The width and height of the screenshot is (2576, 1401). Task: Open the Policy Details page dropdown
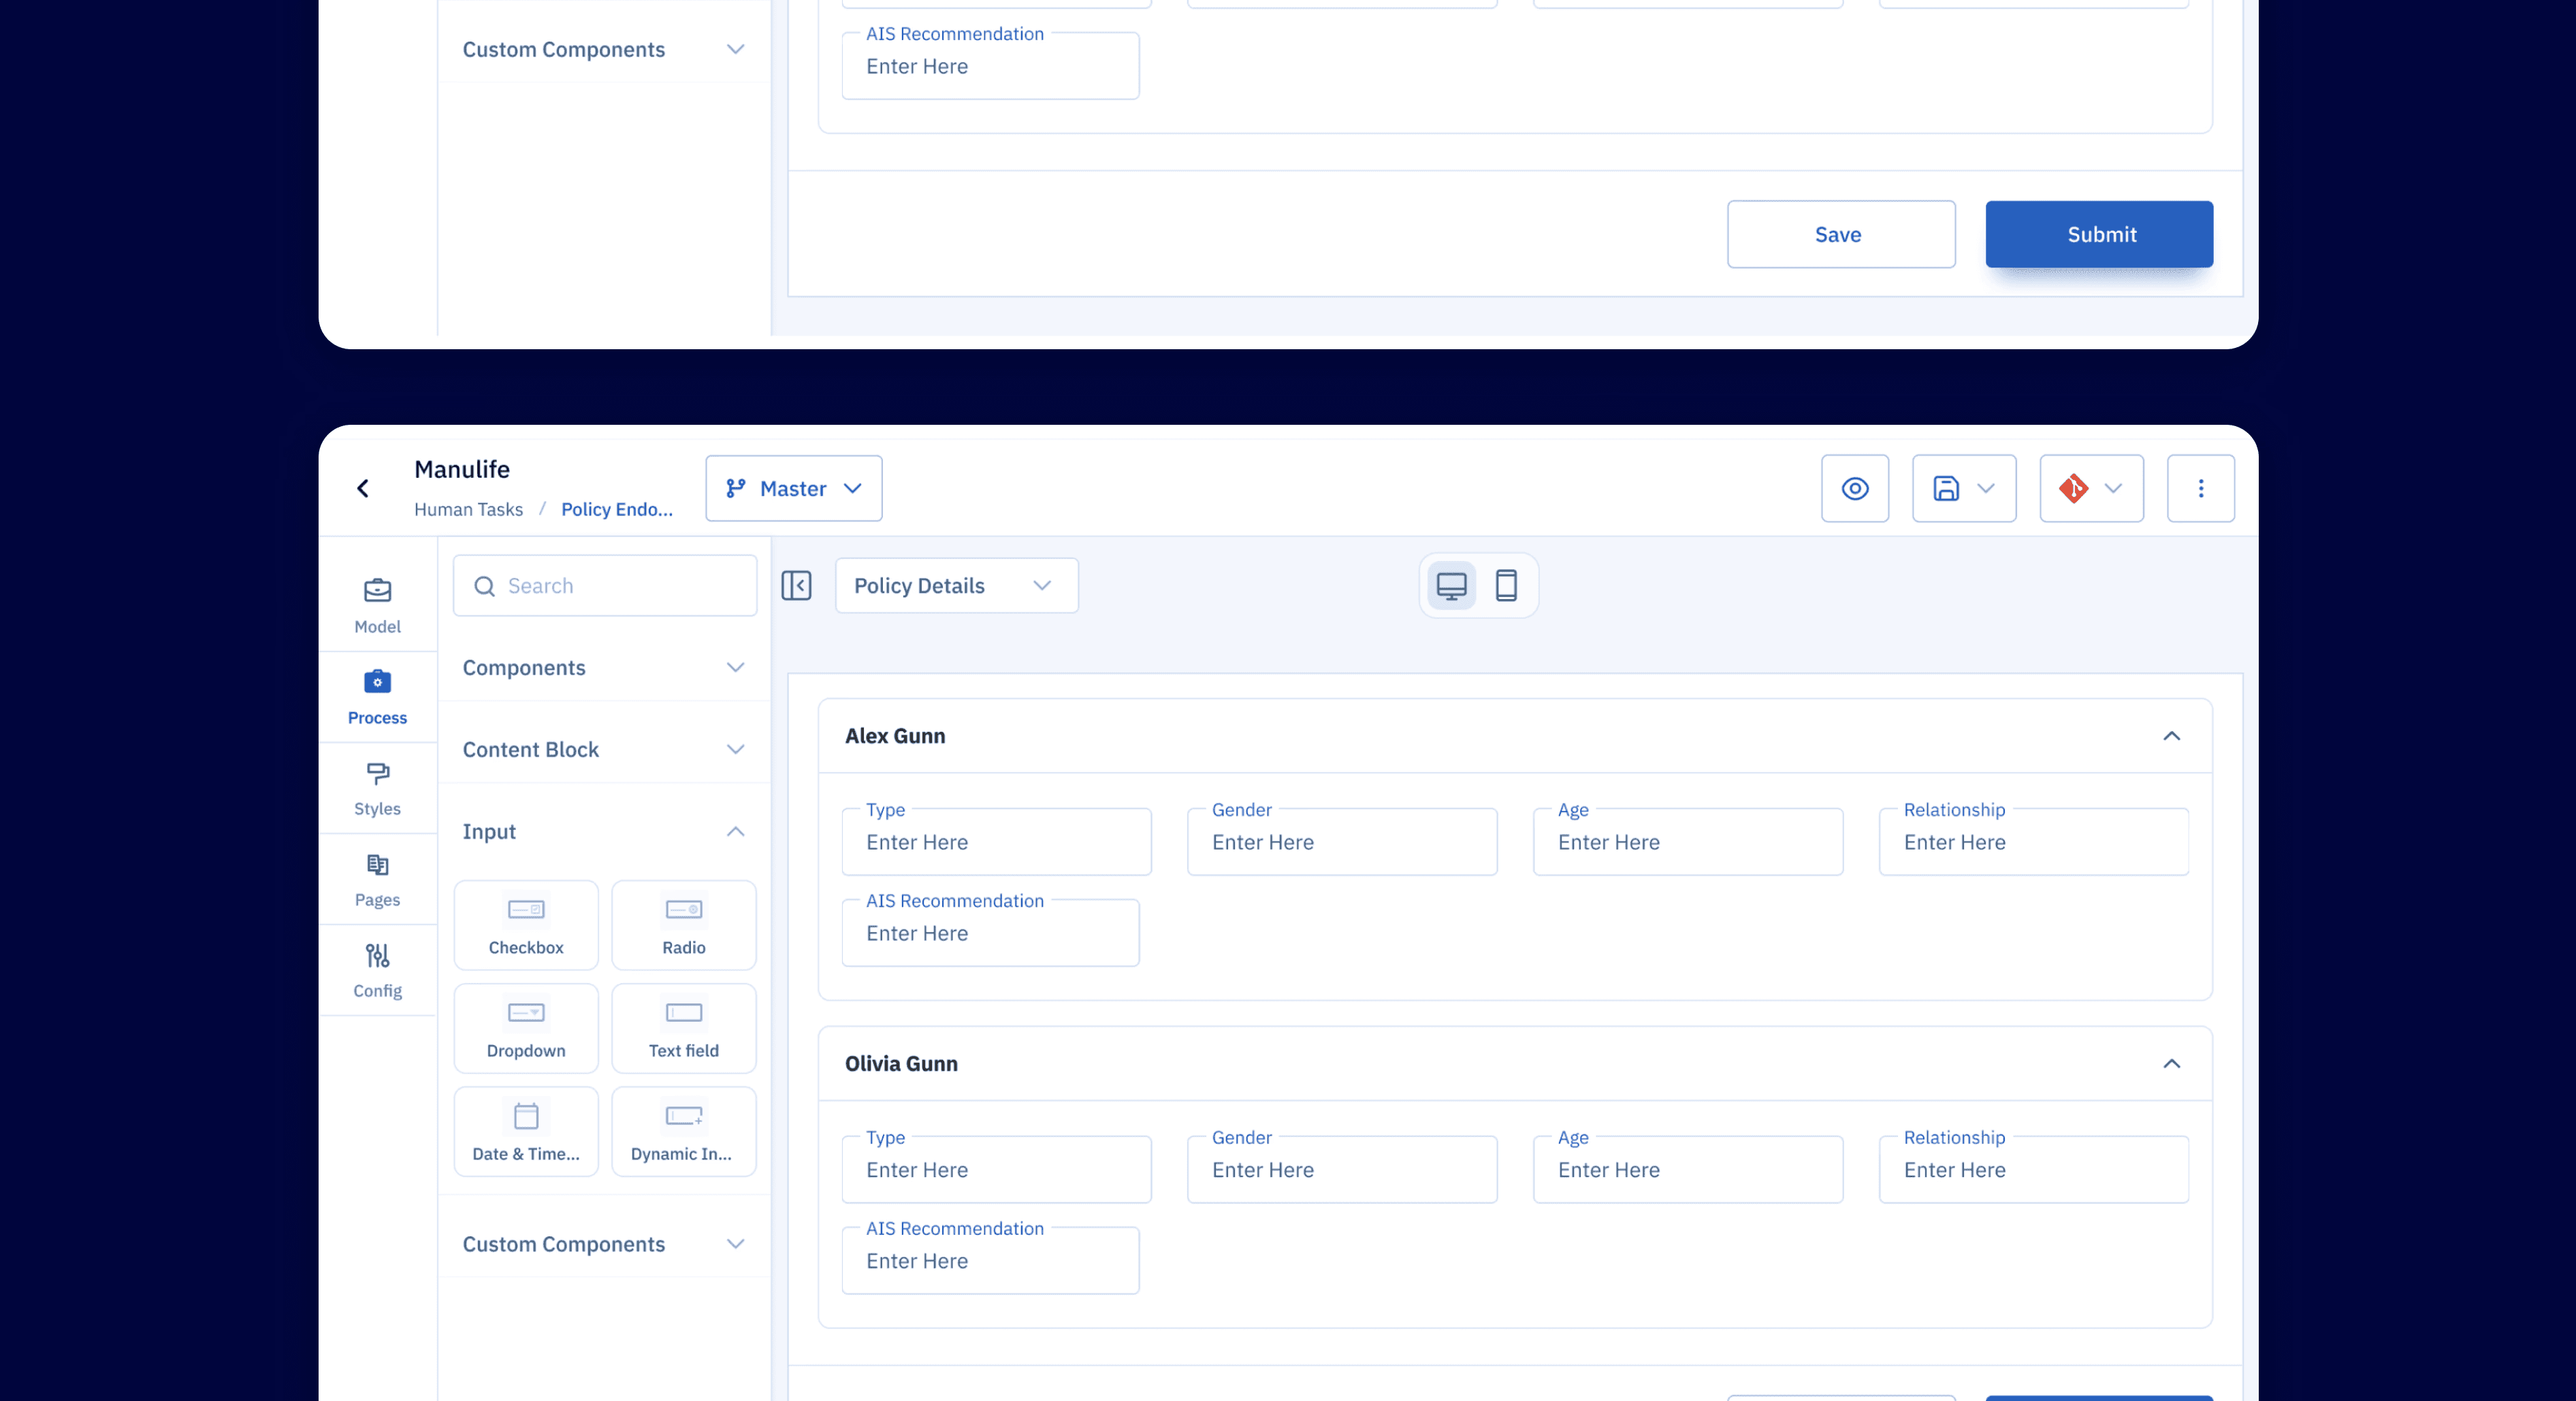955,585
